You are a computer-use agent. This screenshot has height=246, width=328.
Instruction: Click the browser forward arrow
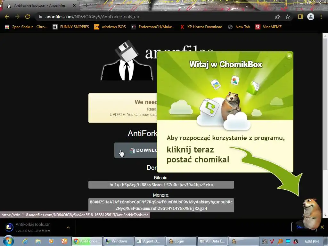pyautogui.click(x=17, y=17)
